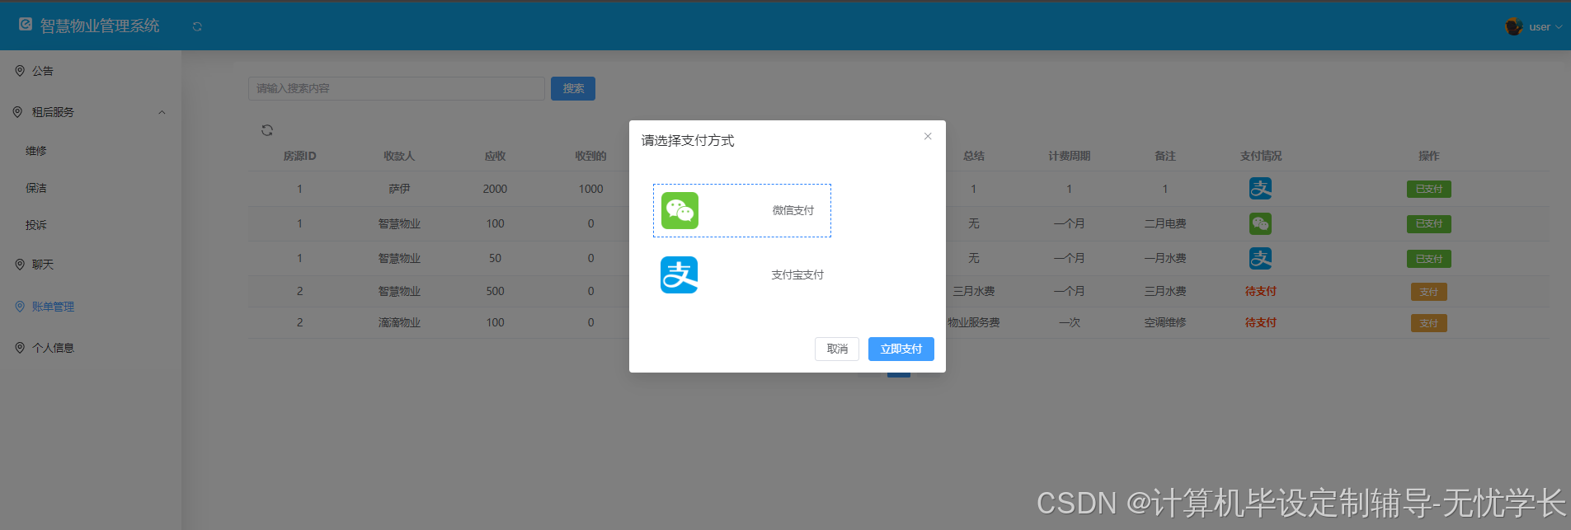Click the 请选择支付方式 dialog title

point(688,140)
